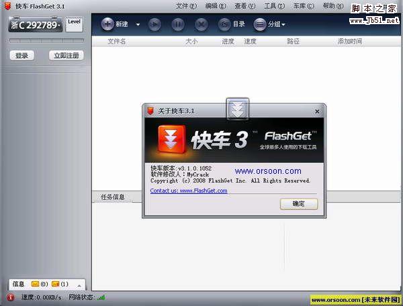Click the network status signal bars icon
403x306 pixels.
pos(101,297)
